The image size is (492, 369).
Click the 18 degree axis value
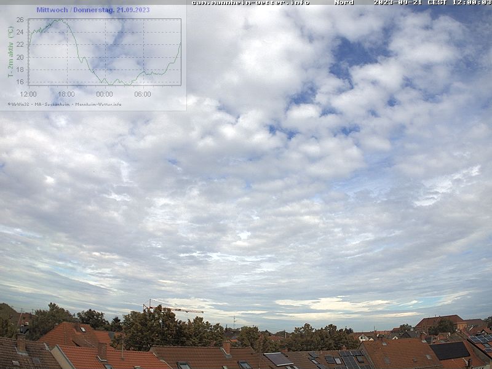(20, 69)
